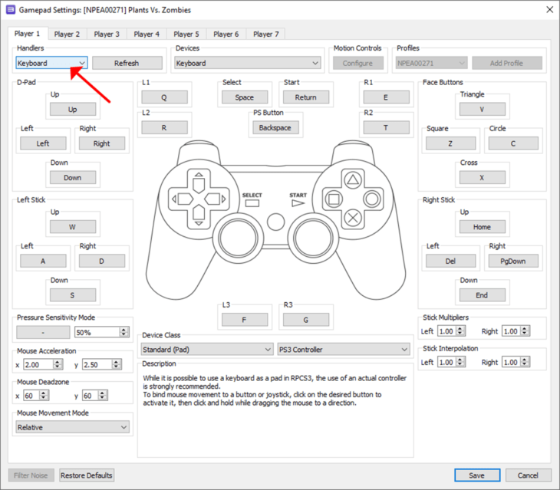
Task: Adjust the Mouse Deadzone y stepper arrows
Action: 103,396
